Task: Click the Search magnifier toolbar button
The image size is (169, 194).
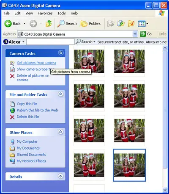Action: click(x=67, y=23)
